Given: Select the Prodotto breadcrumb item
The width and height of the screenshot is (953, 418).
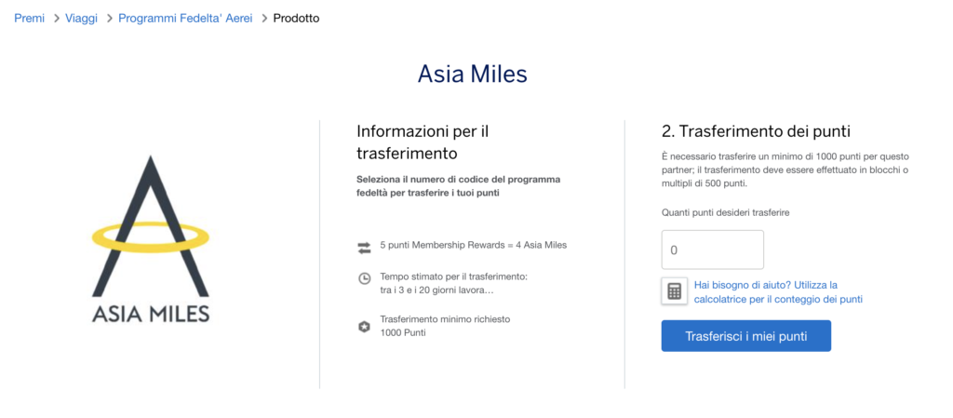Looking at the screenshot, I should (296, 19).
